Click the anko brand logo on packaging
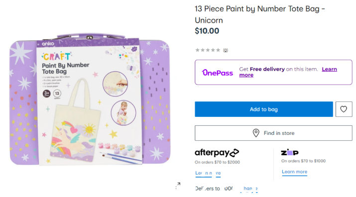Viewport: 356px width, 197px height. [48, 44]
